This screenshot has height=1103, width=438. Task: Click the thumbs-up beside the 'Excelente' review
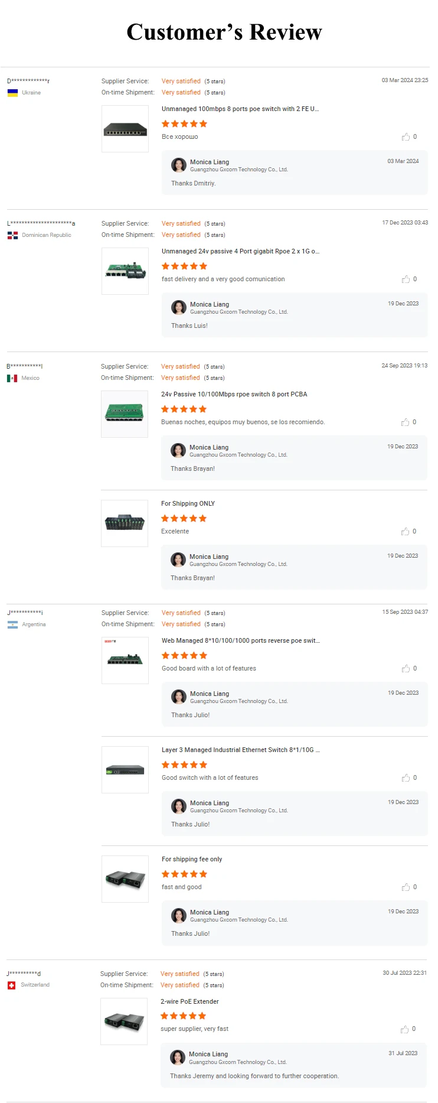[405, 532]
